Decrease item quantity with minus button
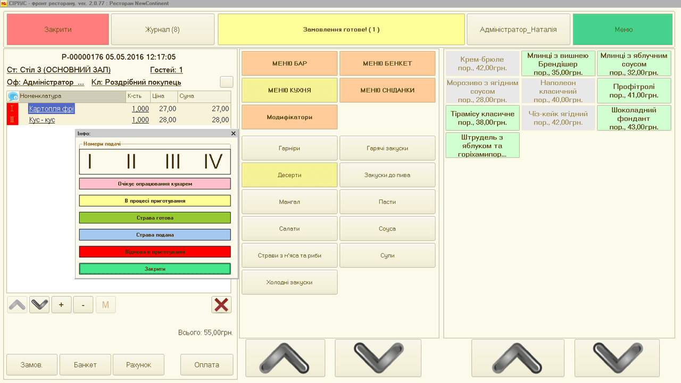This screenshot has height=383, width=681. point(83,305)
